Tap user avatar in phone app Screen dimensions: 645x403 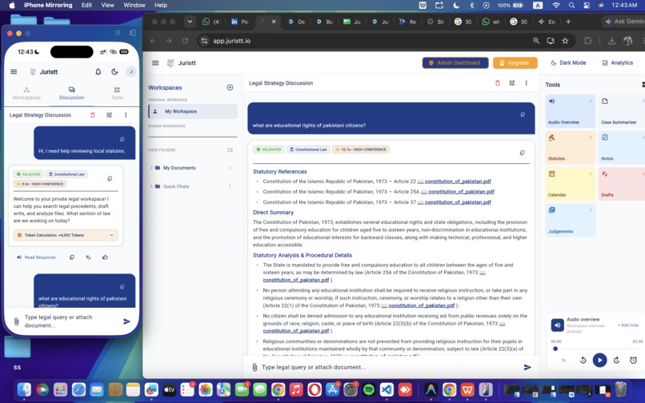130,71
